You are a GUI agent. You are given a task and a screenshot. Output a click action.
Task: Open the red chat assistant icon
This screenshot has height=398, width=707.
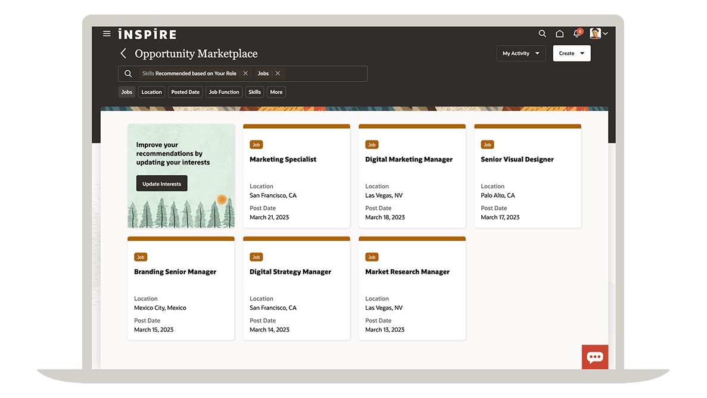tap(594, 357)
